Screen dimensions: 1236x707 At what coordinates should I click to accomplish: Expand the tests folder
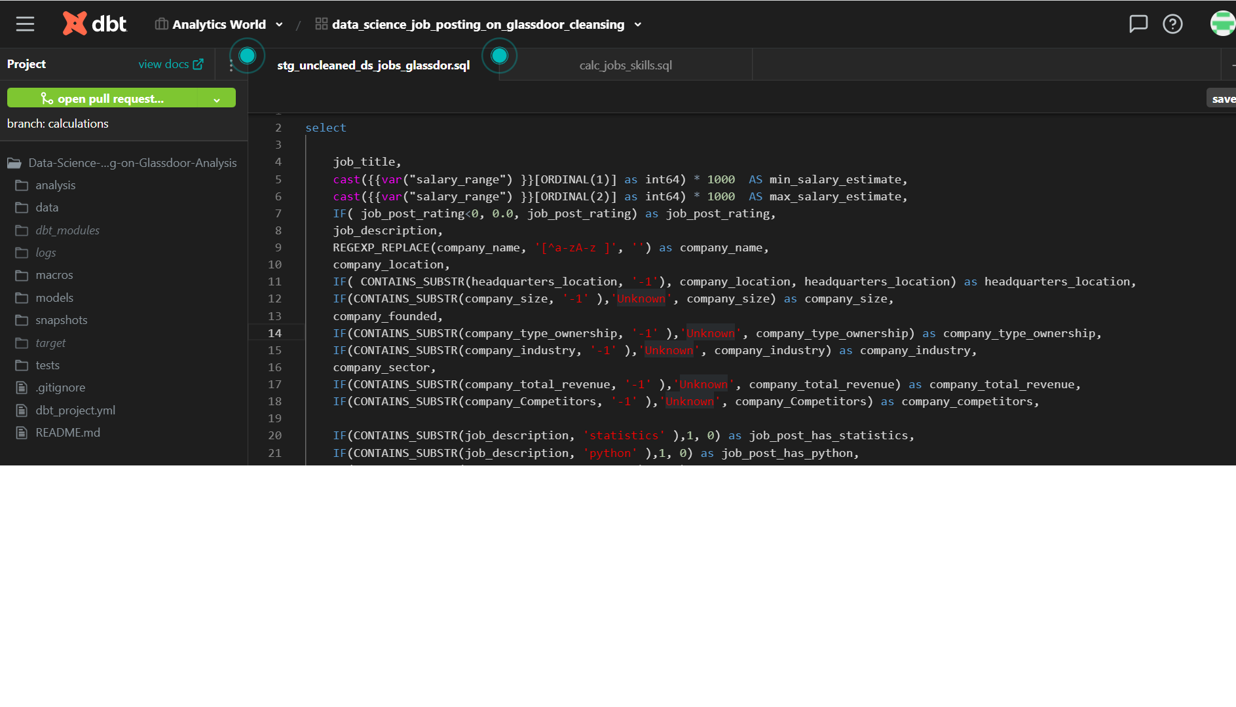click(22, 365)
